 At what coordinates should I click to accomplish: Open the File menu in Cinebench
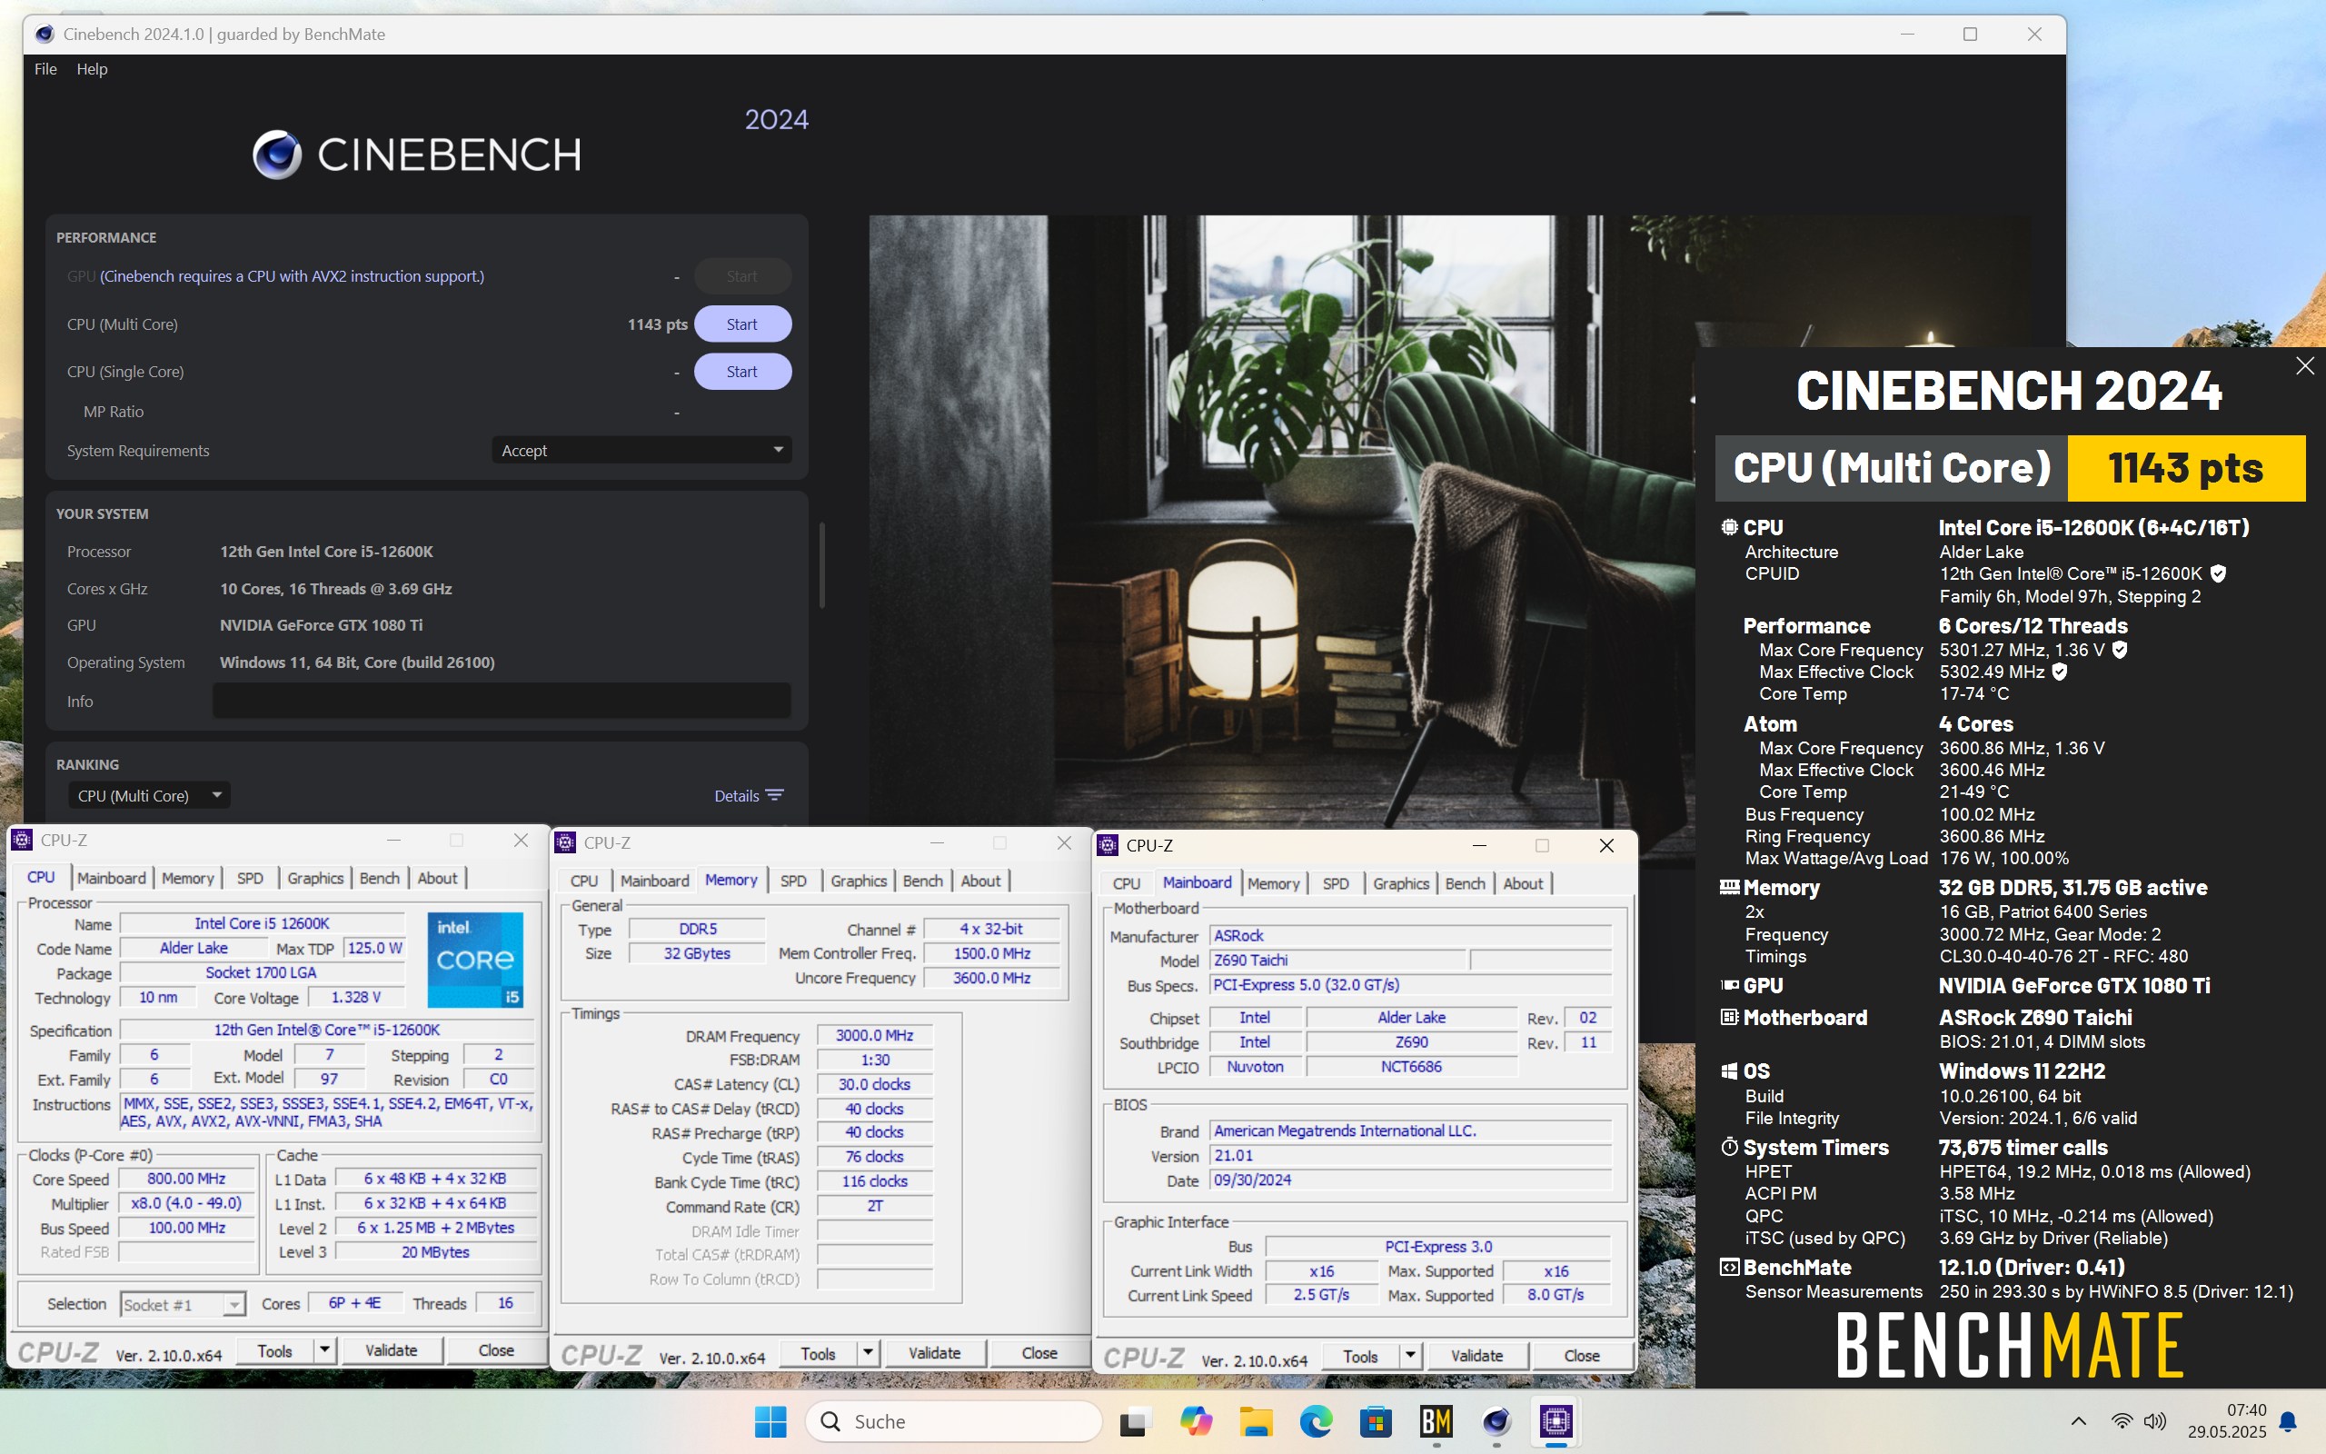[x=45, y=69]
